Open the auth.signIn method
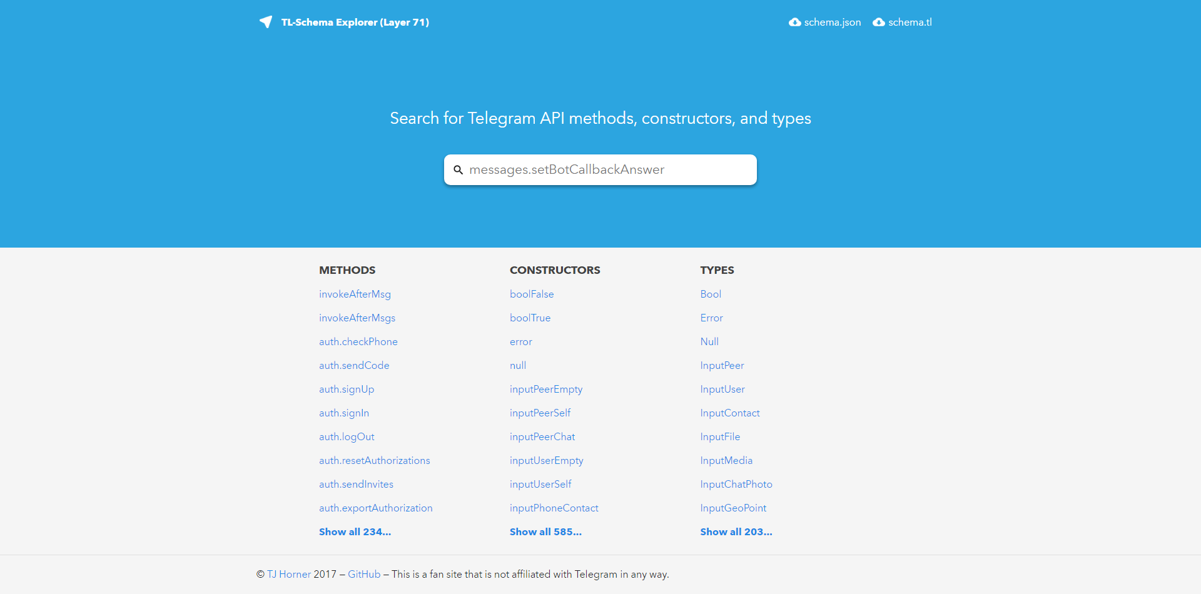This screenshot has width=1201, height=594. (x=344, y=413)
